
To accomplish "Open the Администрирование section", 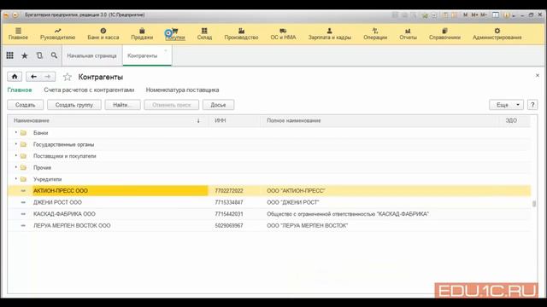I will point(497,34).
